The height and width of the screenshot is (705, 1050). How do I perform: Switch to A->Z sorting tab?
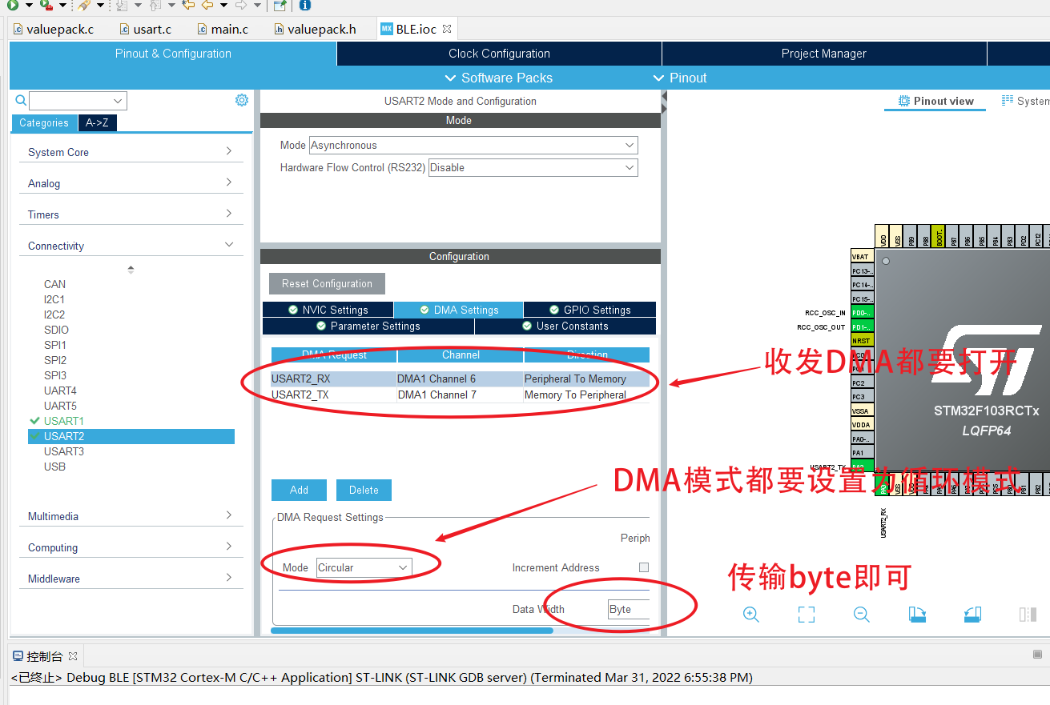click(x=98, y=122)
